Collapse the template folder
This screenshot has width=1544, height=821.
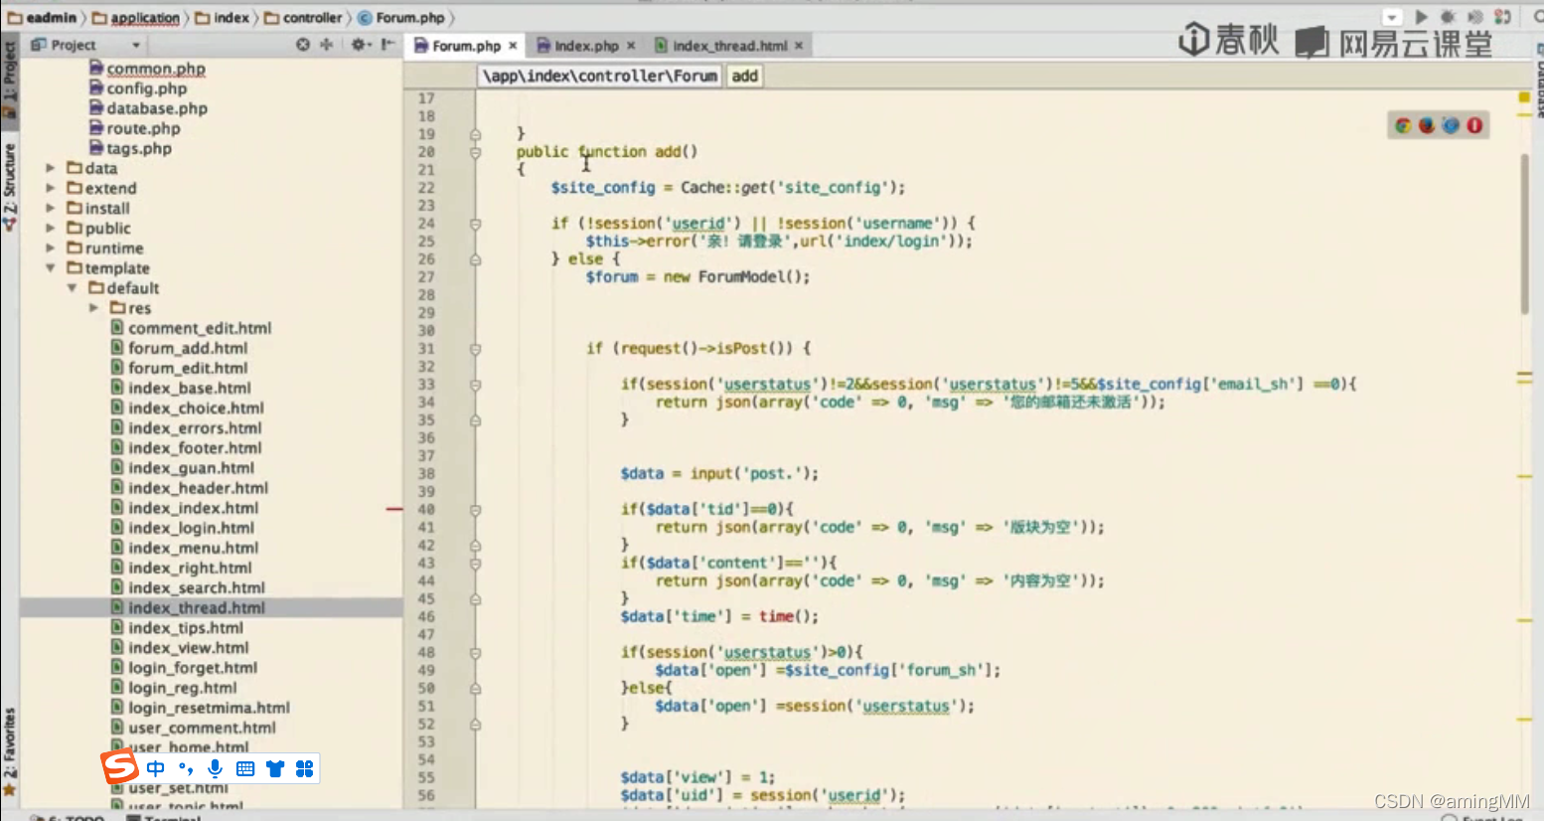[x=50, y=268]
